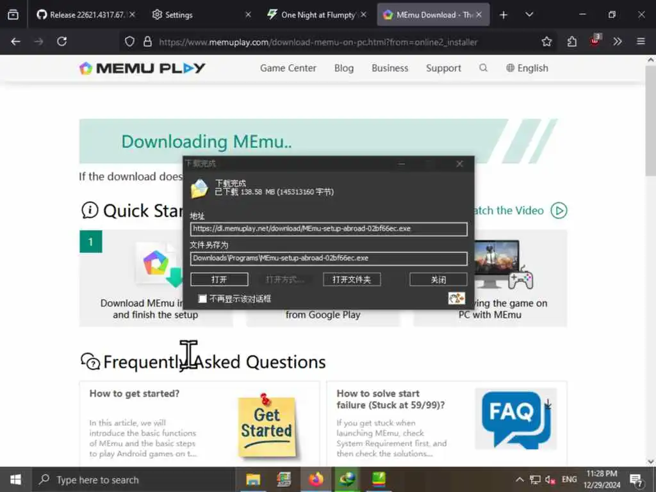Click the tracking protection shield icon
The width and height of the screenshot is (656, 492).
point(129,42)
